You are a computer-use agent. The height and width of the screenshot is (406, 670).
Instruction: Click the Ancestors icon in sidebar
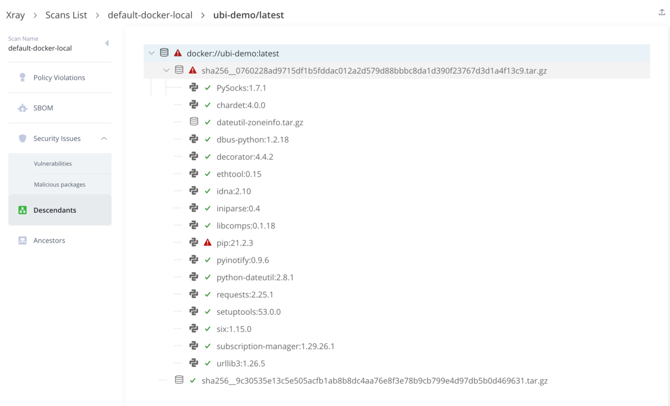(22, 240)
